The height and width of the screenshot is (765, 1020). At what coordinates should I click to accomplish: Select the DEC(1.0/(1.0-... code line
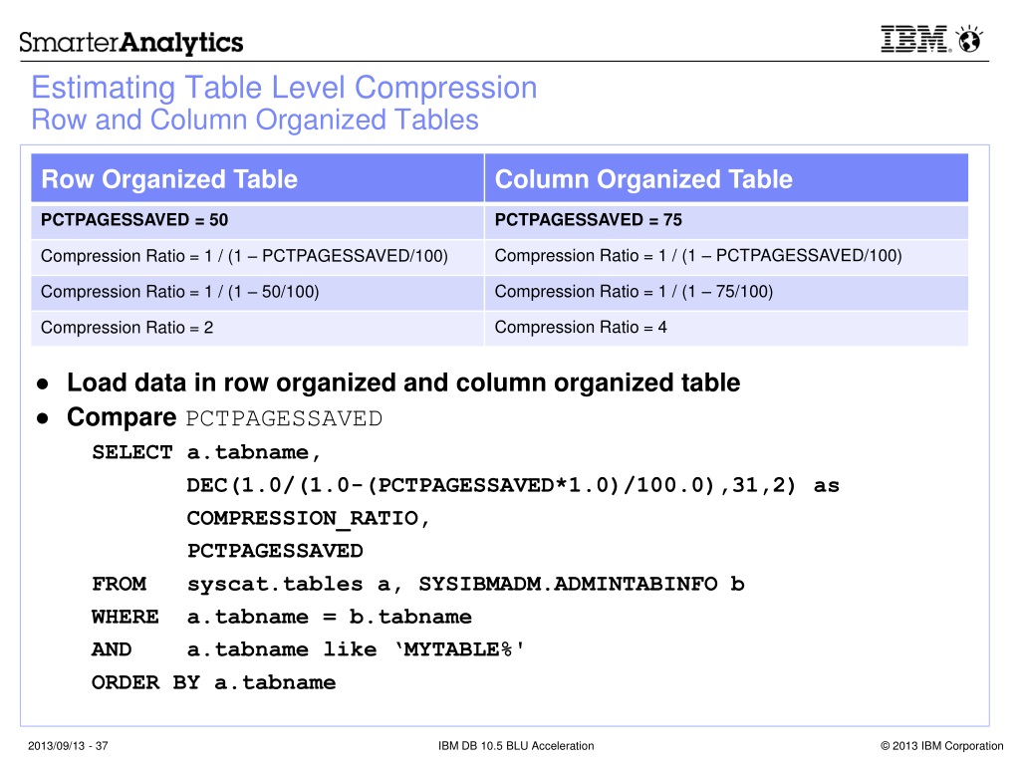pyautogui.click(x=513, y=485)
